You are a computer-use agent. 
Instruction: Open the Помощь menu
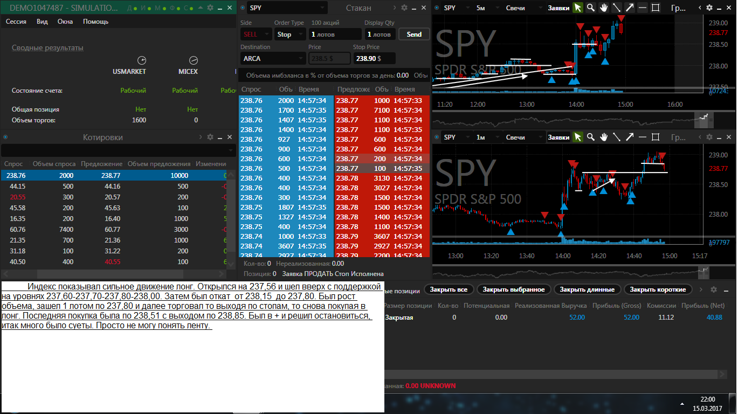coord(95,22)
